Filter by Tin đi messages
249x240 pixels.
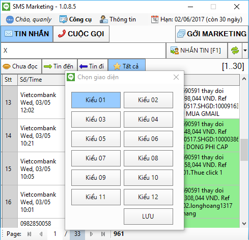[x=93, y=66]
